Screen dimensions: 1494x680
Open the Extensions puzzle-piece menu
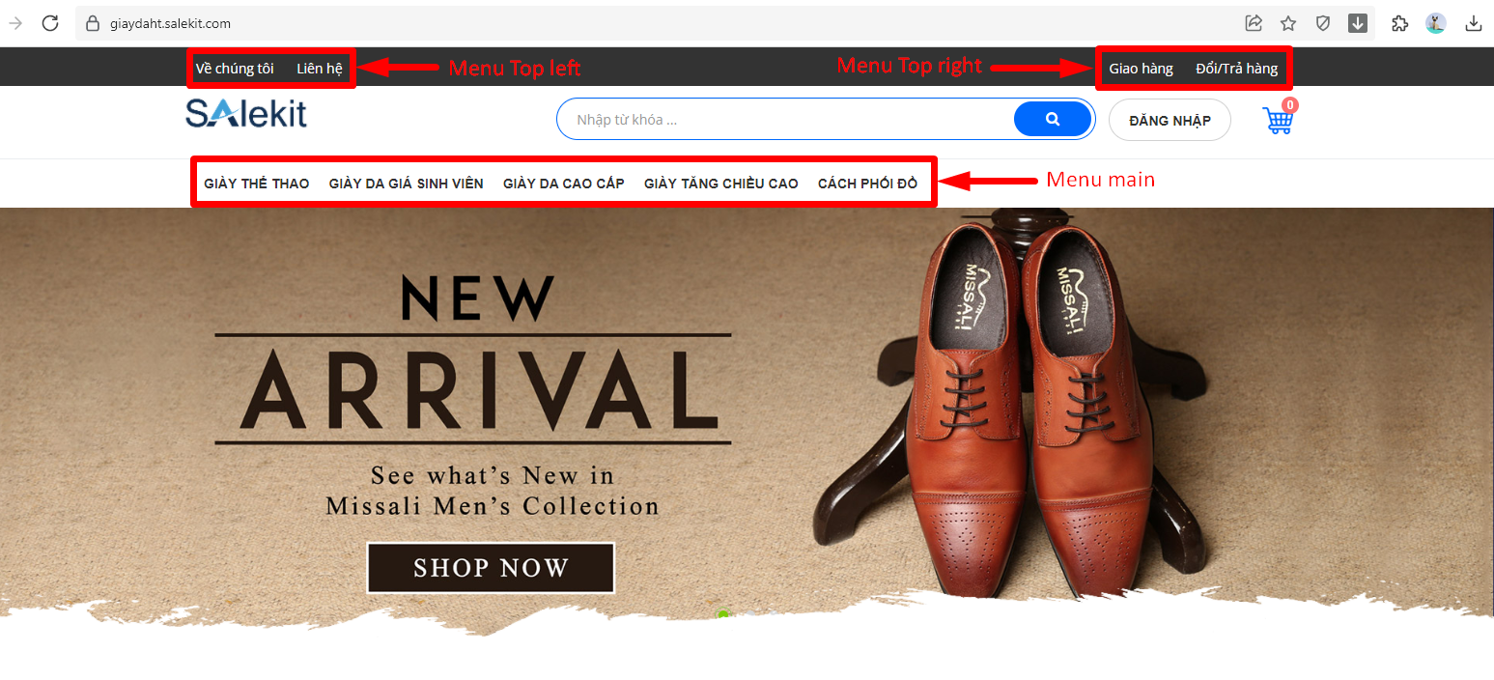coord(1400,23)
